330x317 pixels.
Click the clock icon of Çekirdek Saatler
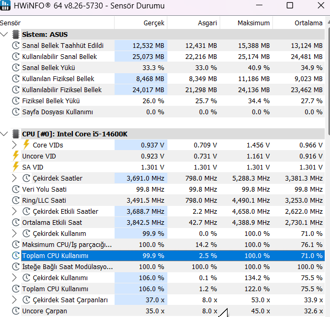[x=26, y=178]
